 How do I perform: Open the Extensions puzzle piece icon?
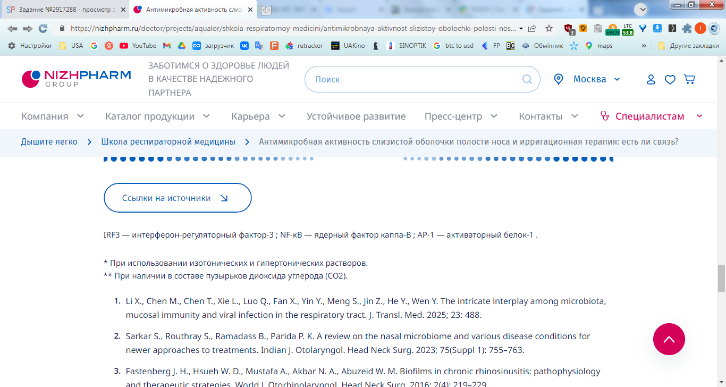[x=687, y=28]
